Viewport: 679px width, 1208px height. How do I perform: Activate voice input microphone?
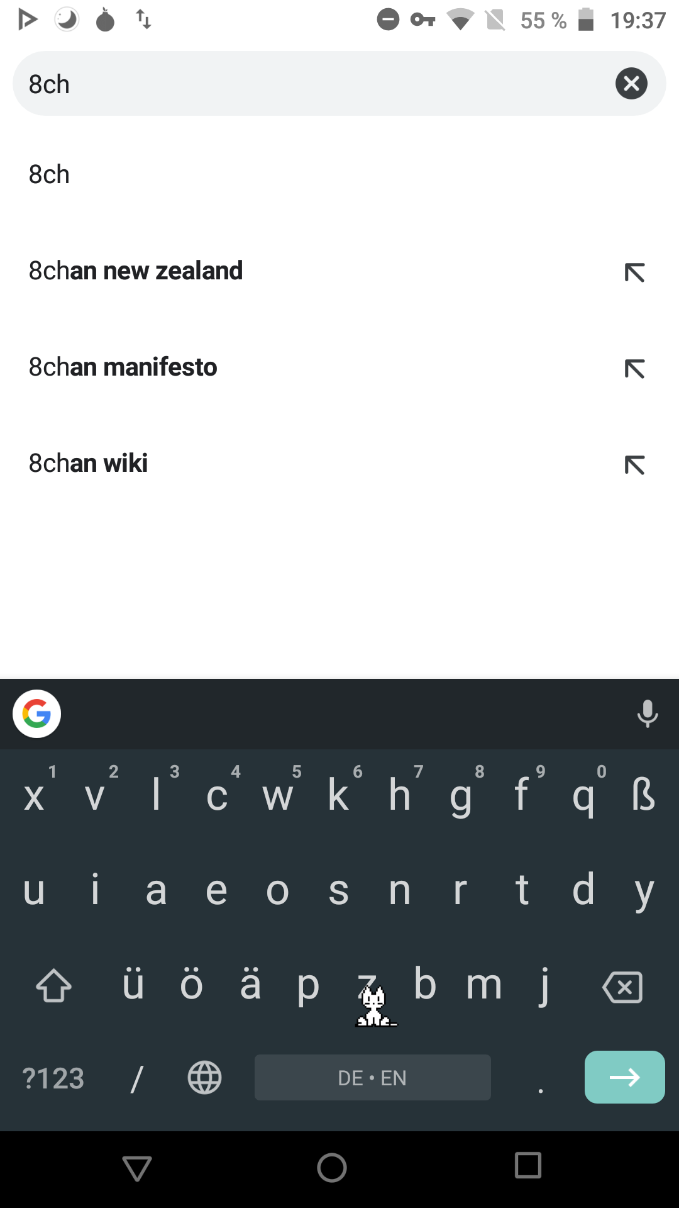(647, 714)
